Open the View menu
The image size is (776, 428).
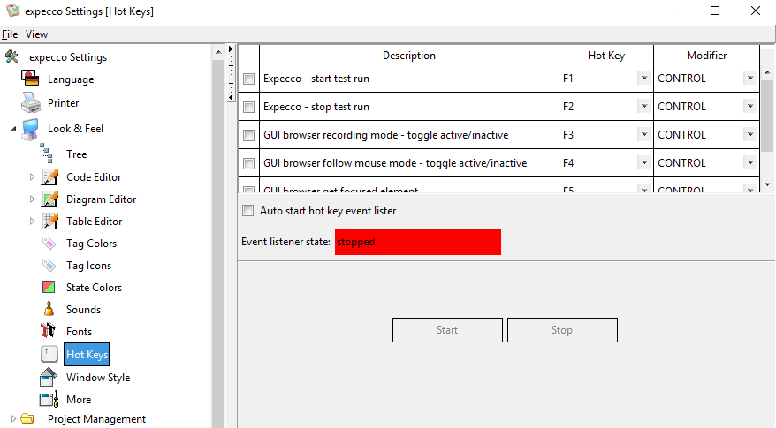click(36, 34)
